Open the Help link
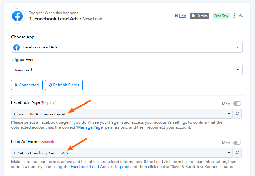Viewport: 255px width, 176px height. click(182, 16)
